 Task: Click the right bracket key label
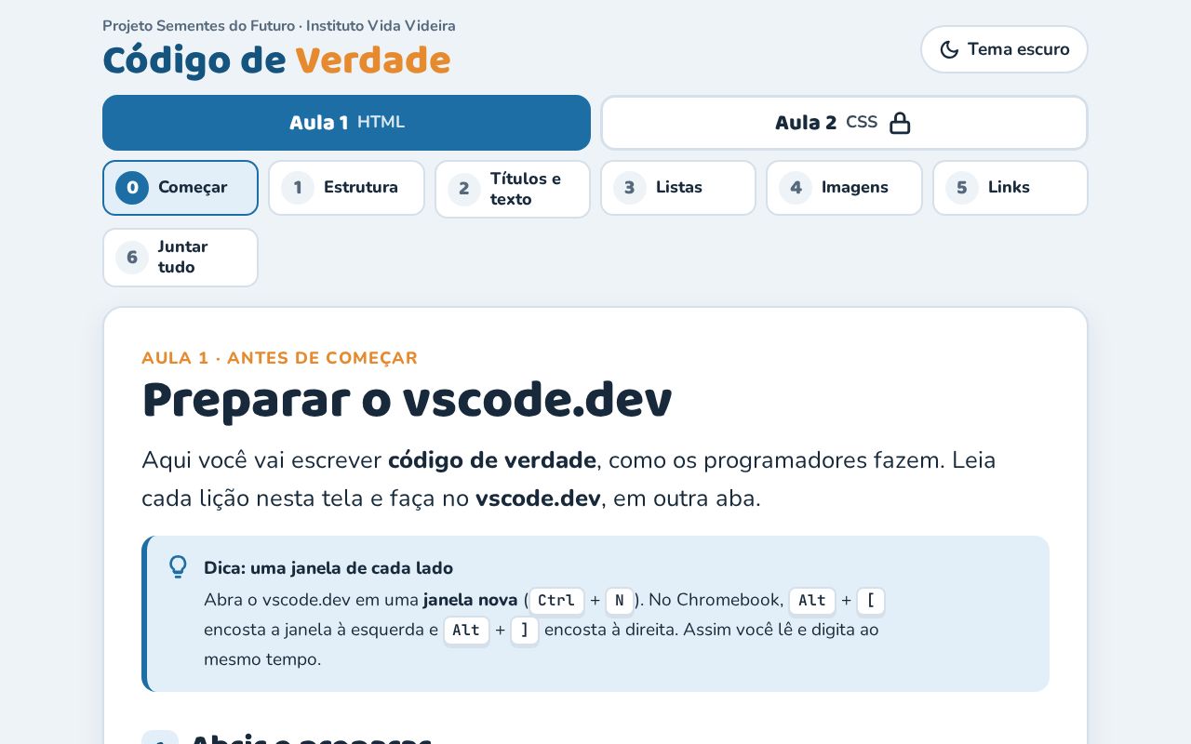[x=525, y=631]
